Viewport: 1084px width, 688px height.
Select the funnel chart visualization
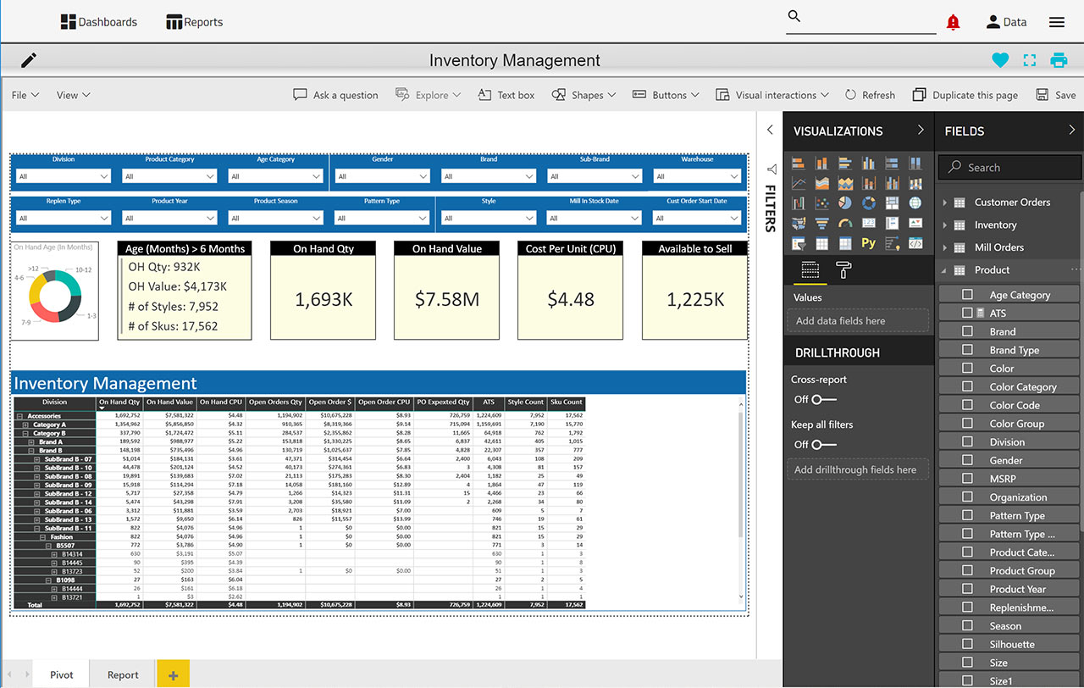point(822,224)
